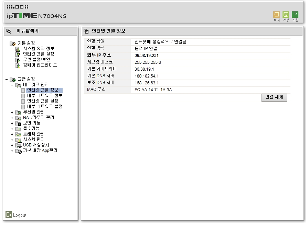Select 내부 네트워크 설정 tree item

(45, 106)
